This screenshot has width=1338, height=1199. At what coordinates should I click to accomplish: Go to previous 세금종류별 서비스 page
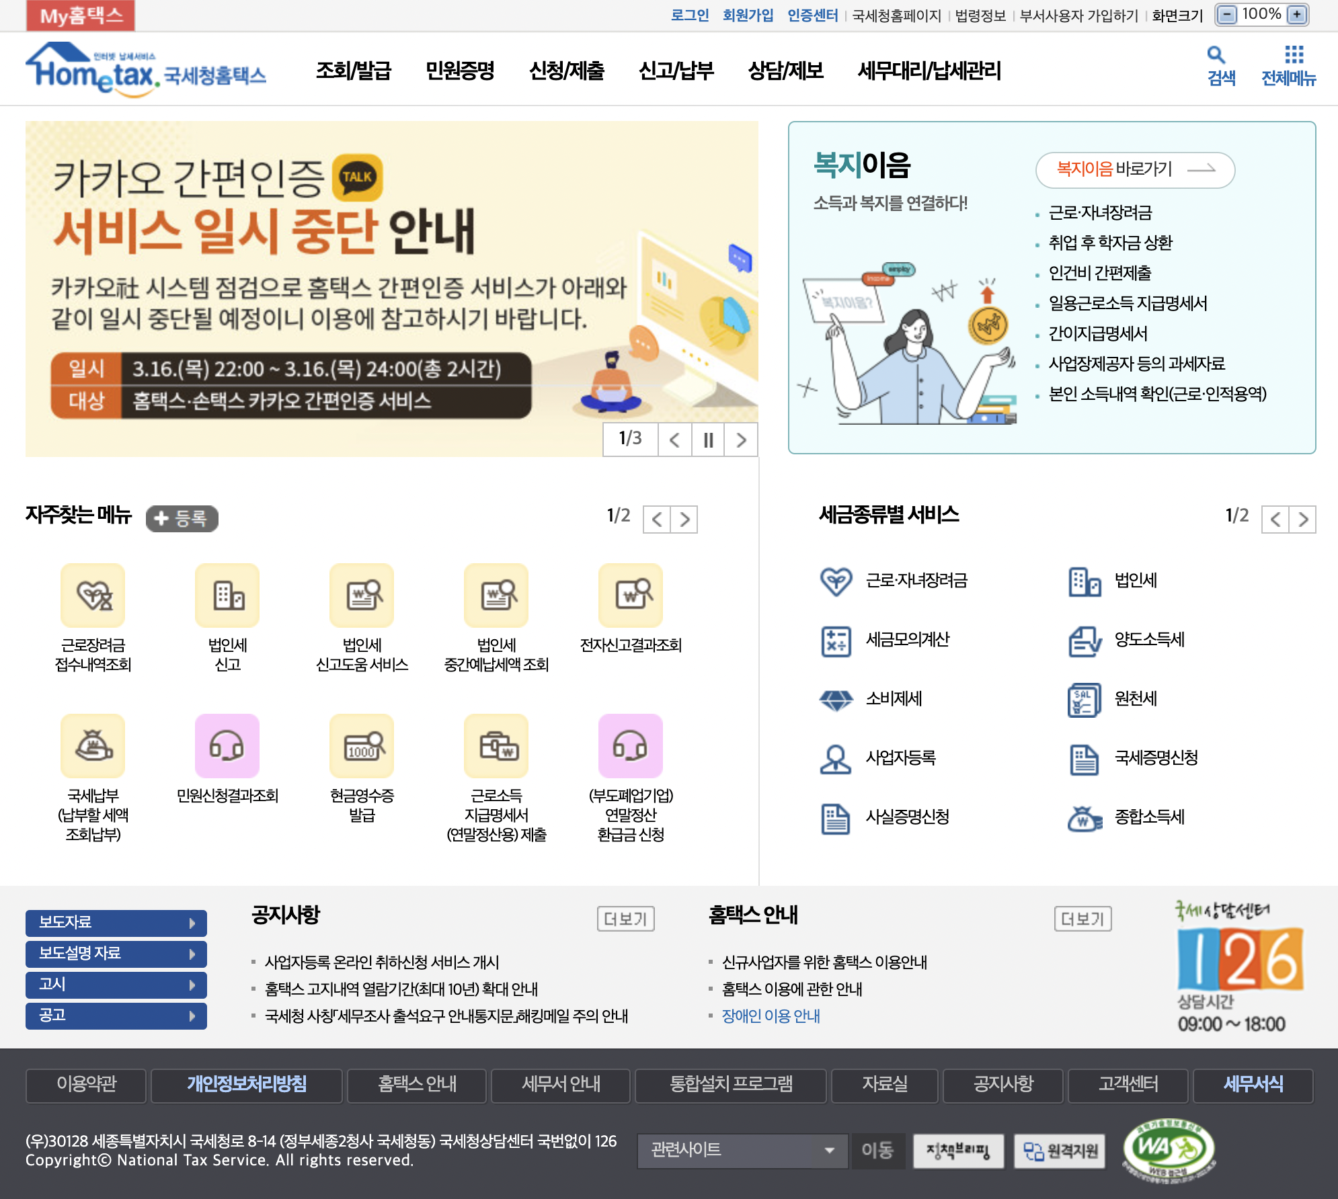(x=1275, y=520)
